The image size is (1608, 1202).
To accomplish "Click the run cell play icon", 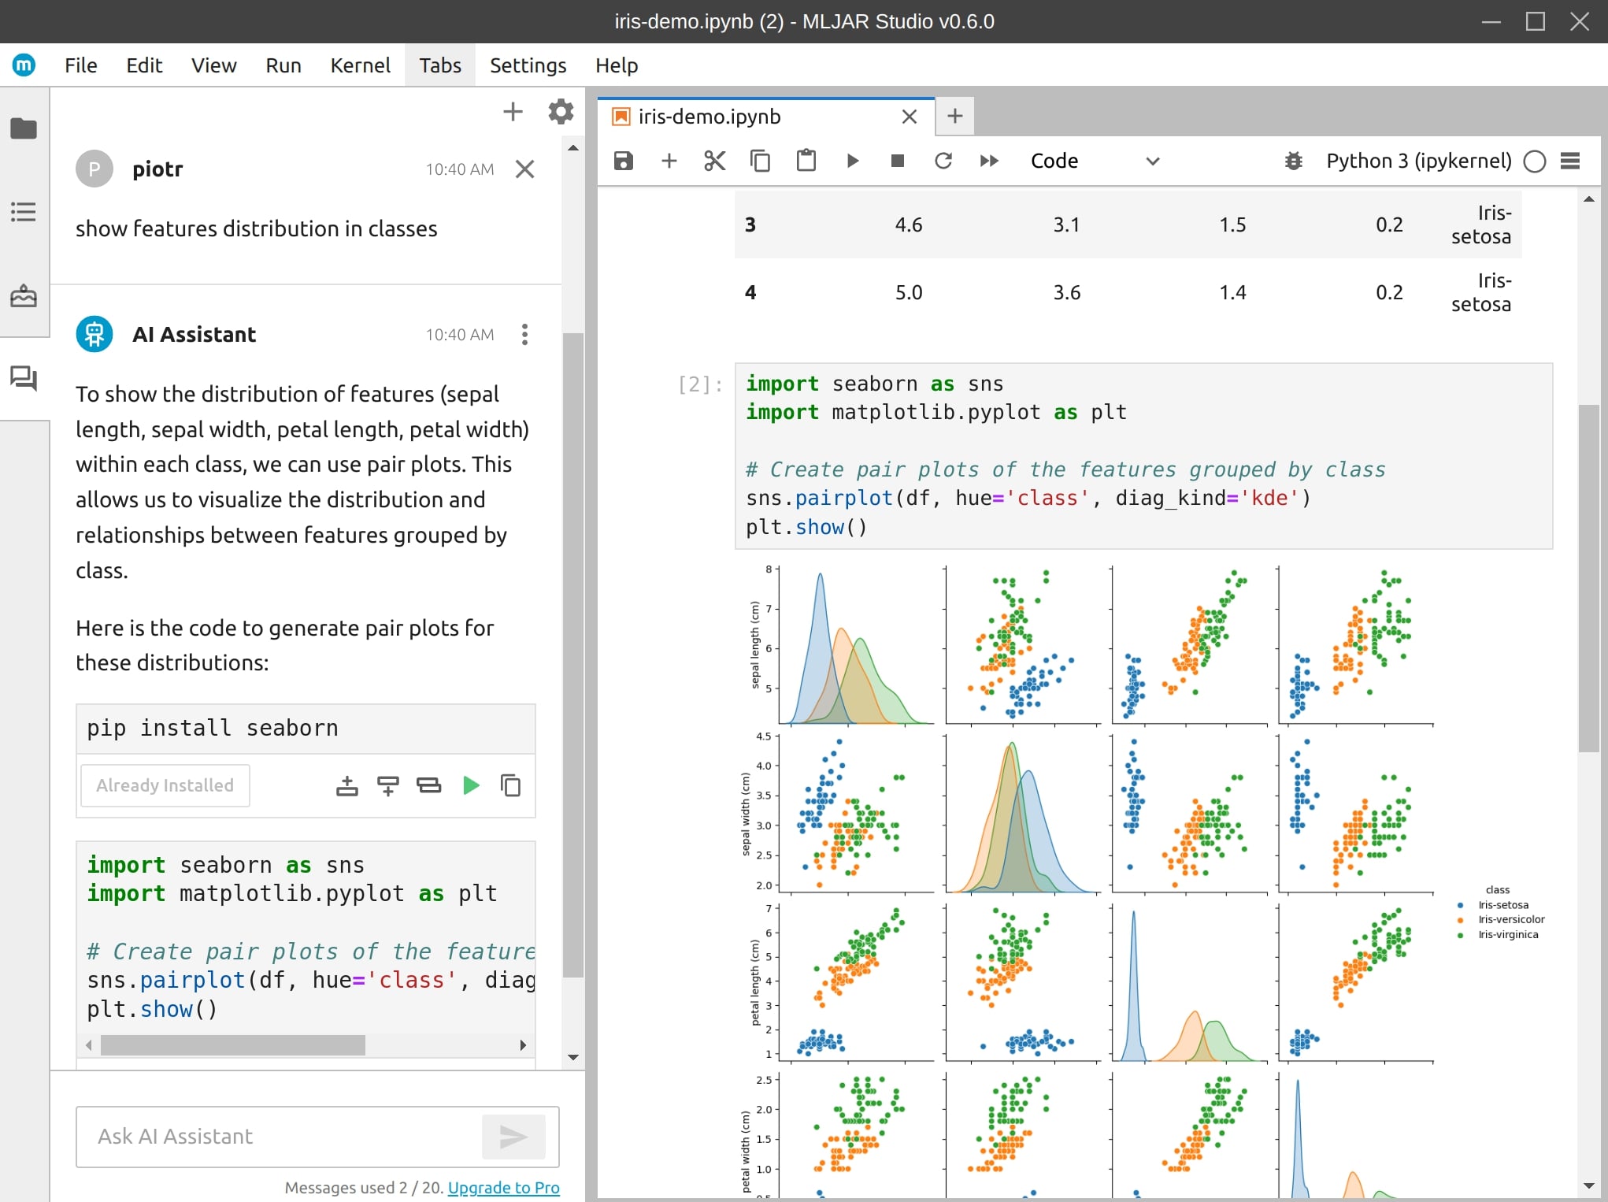I will 852,161.
